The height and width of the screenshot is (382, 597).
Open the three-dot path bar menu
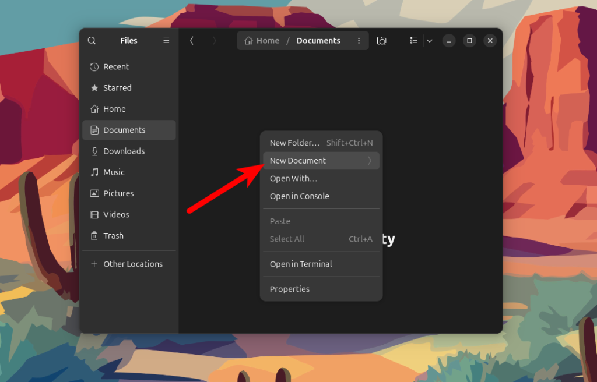[359, 41]
